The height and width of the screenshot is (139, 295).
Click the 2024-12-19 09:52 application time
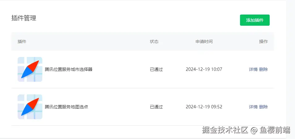(x=204, y=107)
